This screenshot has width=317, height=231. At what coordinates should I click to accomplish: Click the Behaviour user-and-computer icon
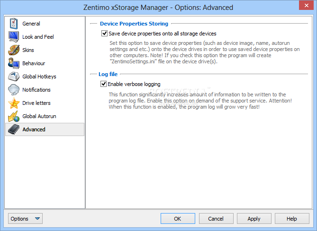pos(14,63)
